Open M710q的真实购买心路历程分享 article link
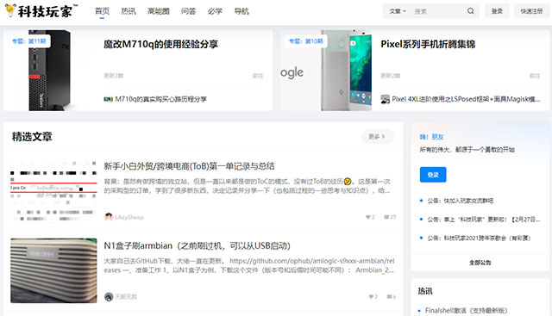 click(161, 99)
